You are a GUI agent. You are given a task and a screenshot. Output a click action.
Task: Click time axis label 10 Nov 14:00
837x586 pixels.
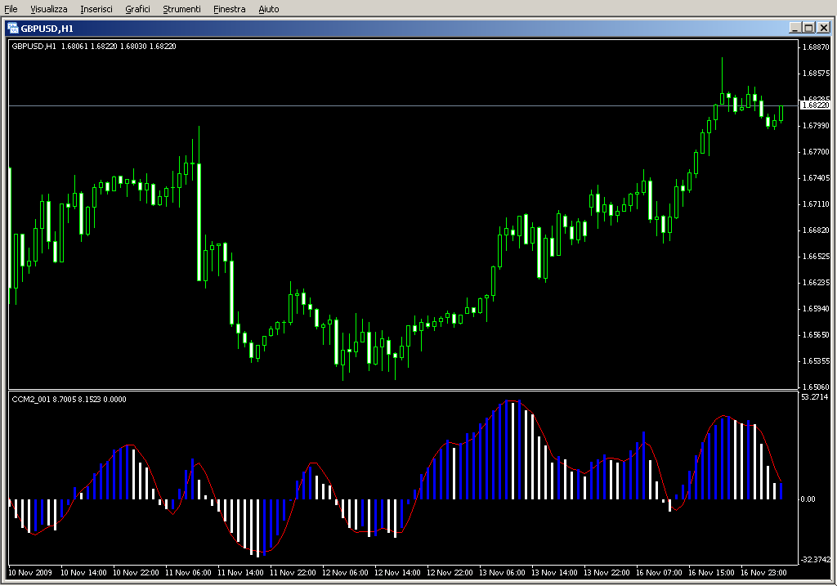click(83, 573)
